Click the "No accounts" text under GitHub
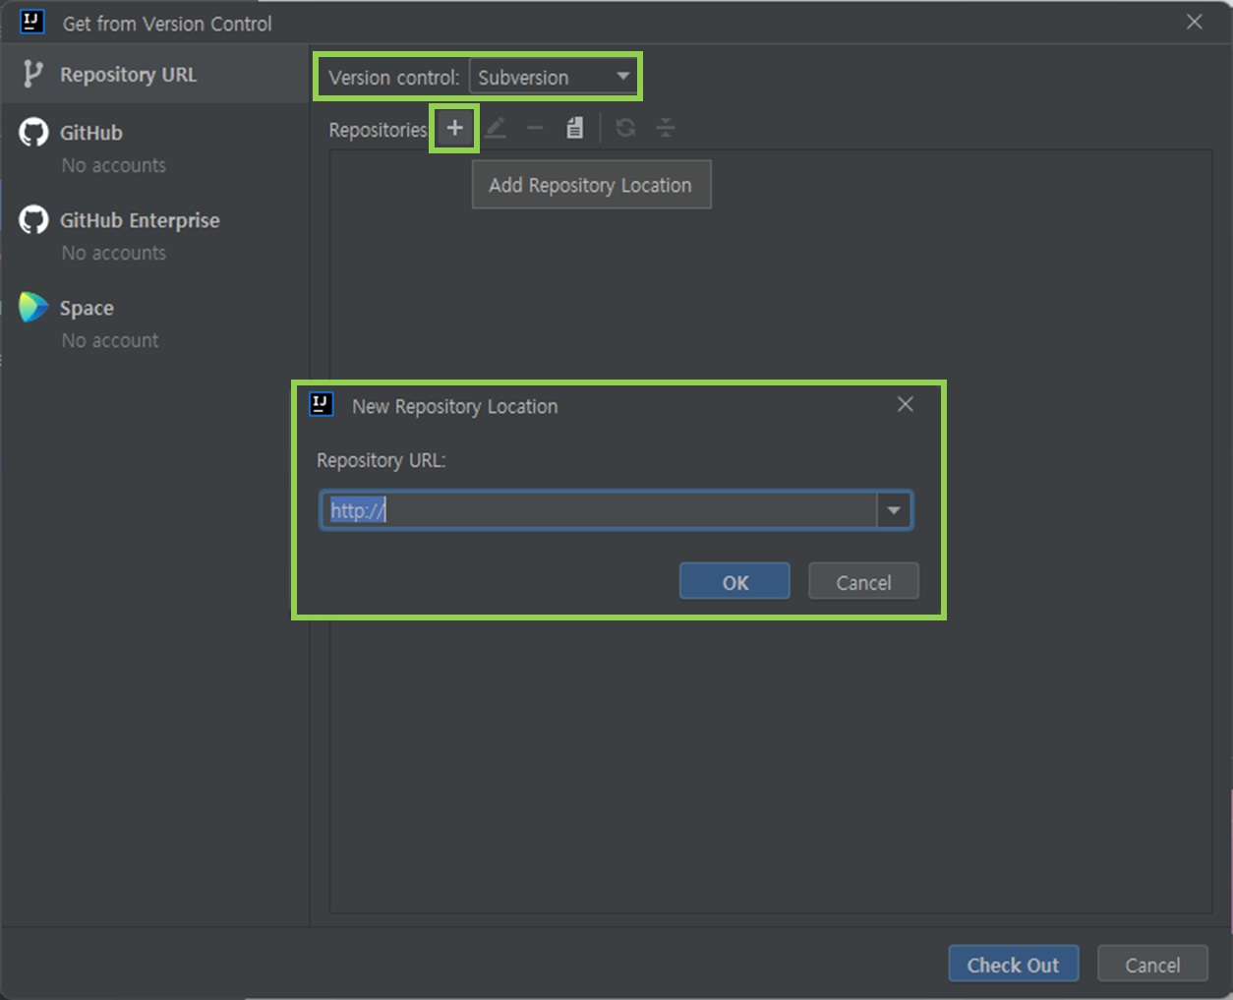 [114, 165]
